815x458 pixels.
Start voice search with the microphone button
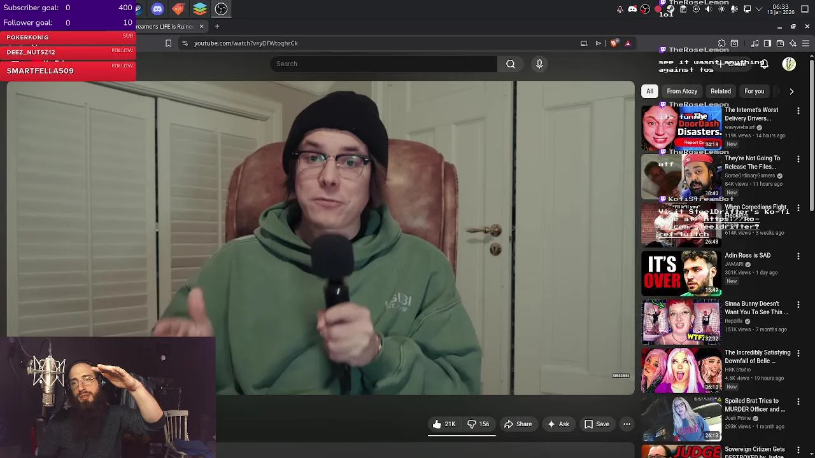click(x=539, y=64)
